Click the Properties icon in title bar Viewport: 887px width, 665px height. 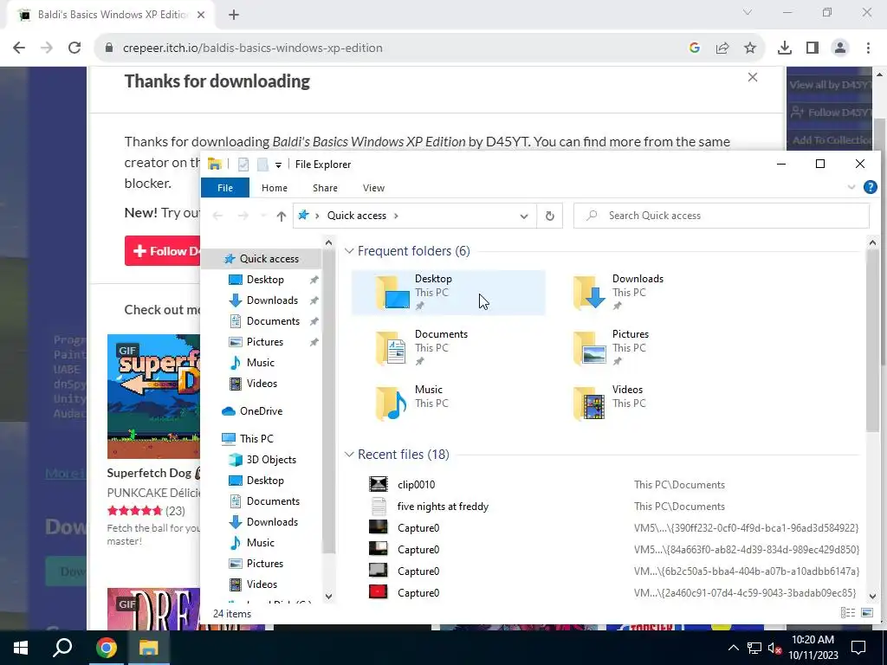(x=243, y=165)
